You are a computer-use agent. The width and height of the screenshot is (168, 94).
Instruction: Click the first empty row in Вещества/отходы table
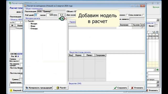87,58
